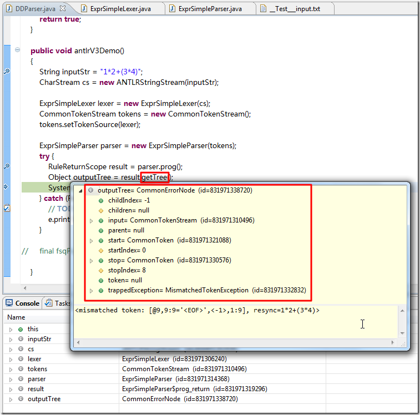Click the mismatched token detail text in the popup
This screenshot has width=420, height=415.
point(197,310)
